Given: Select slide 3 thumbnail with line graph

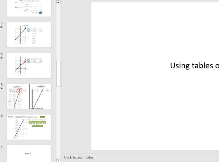Looking at the screenshot, I should (x=29, y=35).
